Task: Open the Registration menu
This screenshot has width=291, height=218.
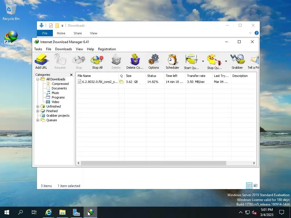Action: pyautogui.click(x=107, y=49)
